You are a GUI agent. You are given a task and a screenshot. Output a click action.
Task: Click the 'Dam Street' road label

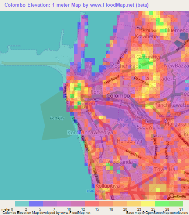click(x=142, y=81)
